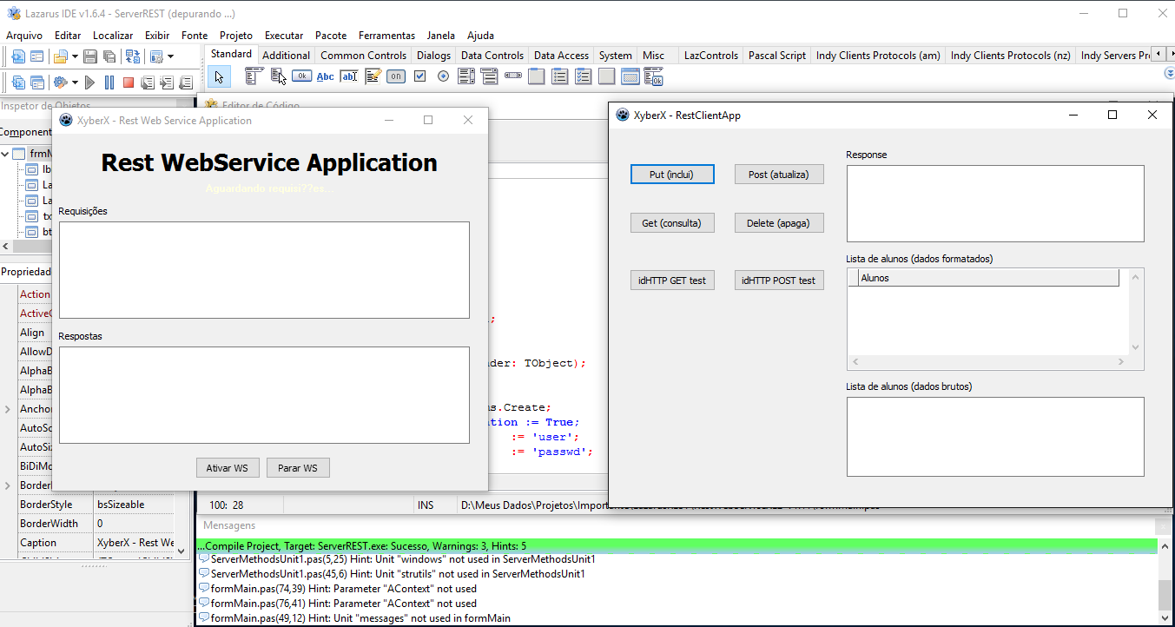
Task: Select the TCheckBox component in the palette
Action: 420,76
